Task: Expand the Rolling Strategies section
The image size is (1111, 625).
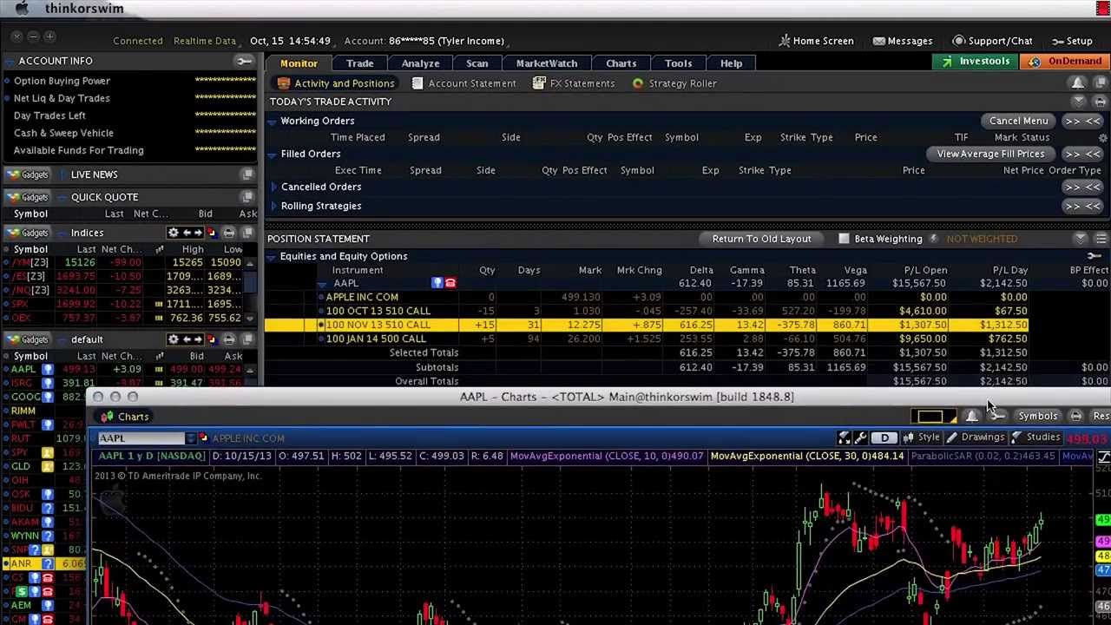Action: [x=273, y=206]
